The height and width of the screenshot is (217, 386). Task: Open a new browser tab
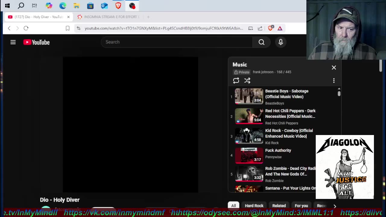coord(148,17)
